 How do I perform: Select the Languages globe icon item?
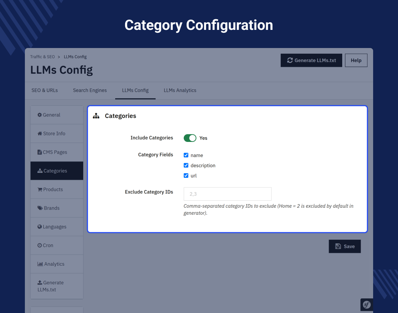[57, 227]
